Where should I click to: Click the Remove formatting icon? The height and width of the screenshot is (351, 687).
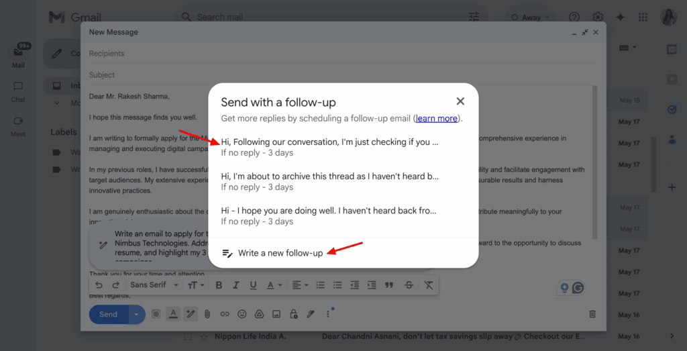pos(429,285)
